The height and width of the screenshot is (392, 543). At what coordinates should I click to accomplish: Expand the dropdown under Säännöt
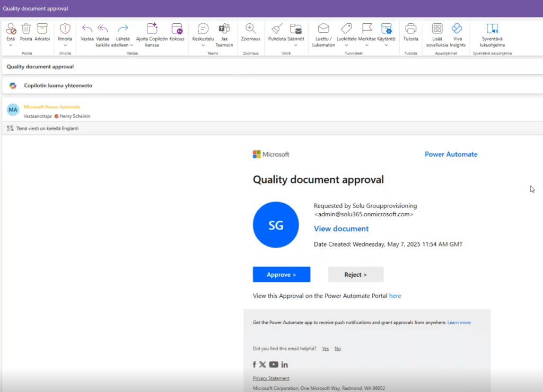click(296, 45)
